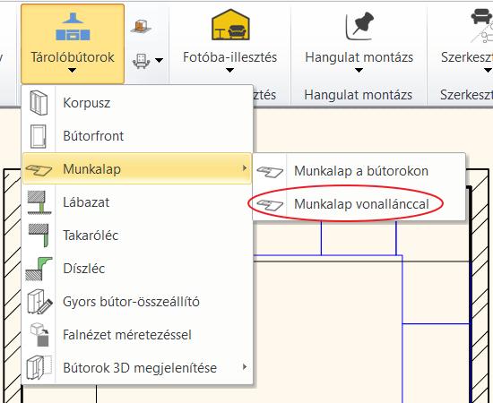Select Díszléc menu entry
Screen dimensions: 493x403
[x=137, y=269]
